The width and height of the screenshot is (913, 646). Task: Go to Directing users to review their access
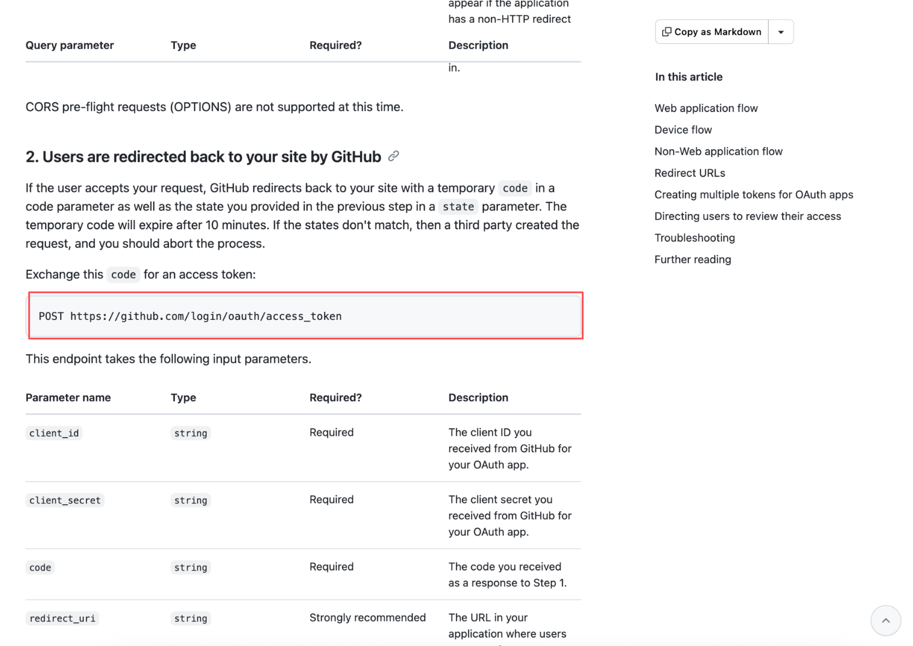click(x=747, y=216)
